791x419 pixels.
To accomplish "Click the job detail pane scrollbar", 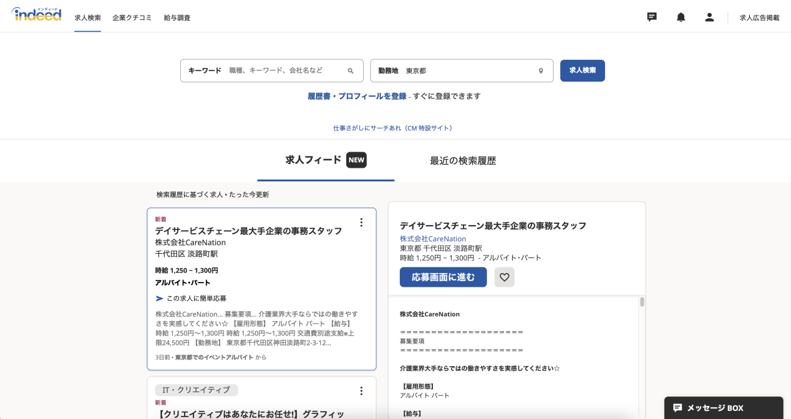I will pos(642,302).
